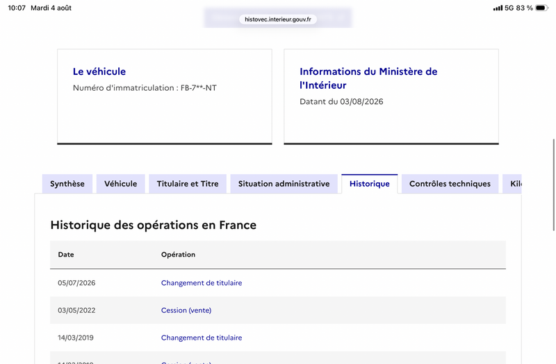
Task: Click the Le véhicule card heading
Action: pyautogui.click(x=99, y=71)
